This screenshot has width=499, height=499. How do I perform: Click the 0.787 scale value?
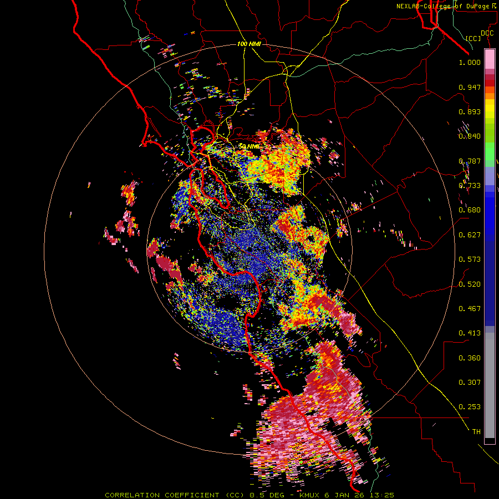(x=470, y=161)
